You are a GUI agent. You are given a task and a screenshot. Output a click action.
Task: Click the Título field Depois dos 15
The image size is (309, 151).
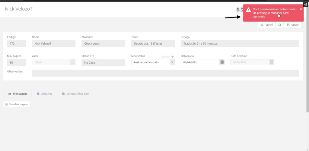153,43
